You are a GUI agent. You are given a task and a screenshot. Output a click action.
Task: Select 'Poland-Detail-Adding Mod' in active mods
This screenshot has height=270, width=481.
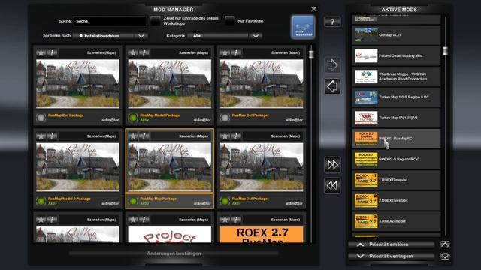click(x=396, y=56)
